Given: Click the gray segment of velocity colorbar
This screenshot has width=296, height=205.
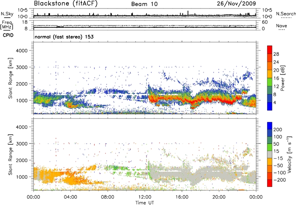Looking at the screenshot, I should click(270, 154).
